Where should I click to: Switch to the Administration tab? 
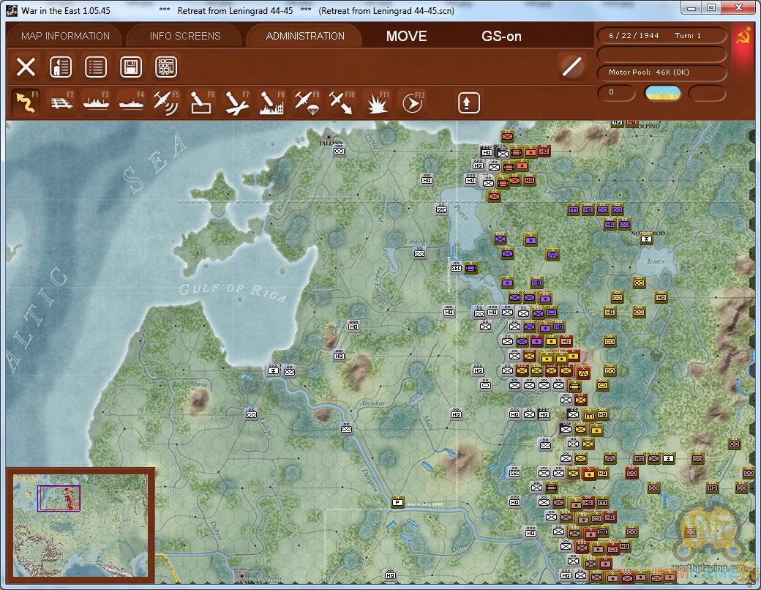coord(304,36)
